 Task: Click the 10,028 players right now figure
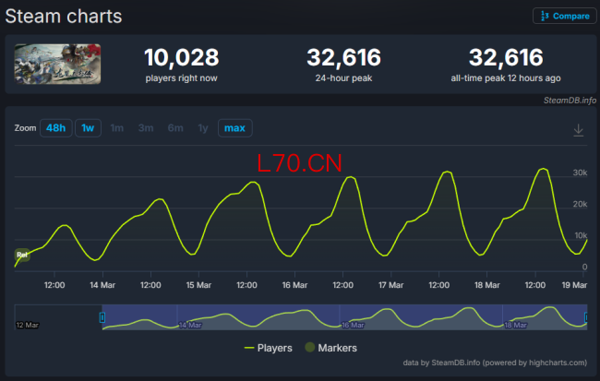point(181,57)
